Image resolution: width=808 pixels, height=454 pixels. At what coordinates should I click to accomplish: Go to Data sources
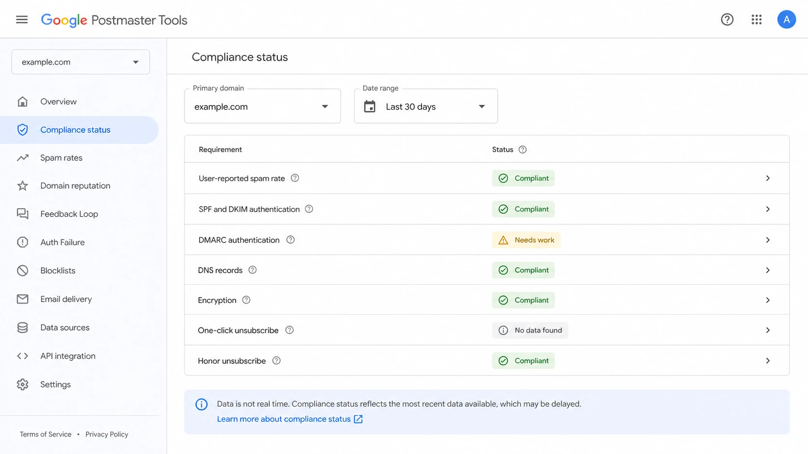click(x=79, y=328)
